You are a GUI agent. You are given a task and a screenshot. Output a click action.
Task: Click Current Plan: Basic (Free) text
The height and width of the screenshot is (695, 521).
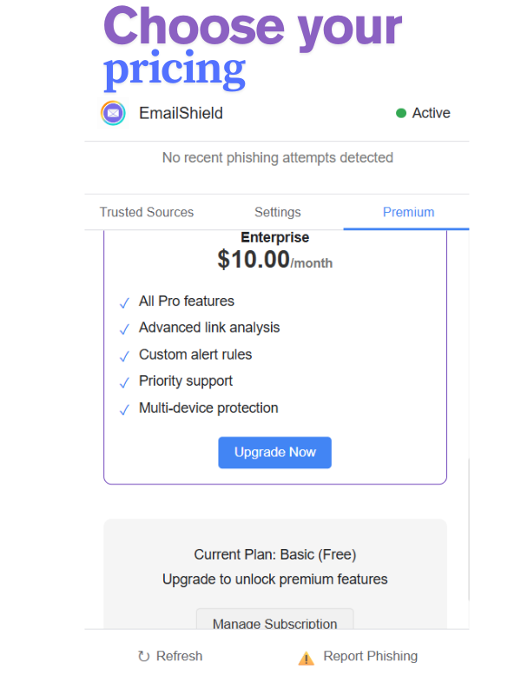tap(274, 554)
